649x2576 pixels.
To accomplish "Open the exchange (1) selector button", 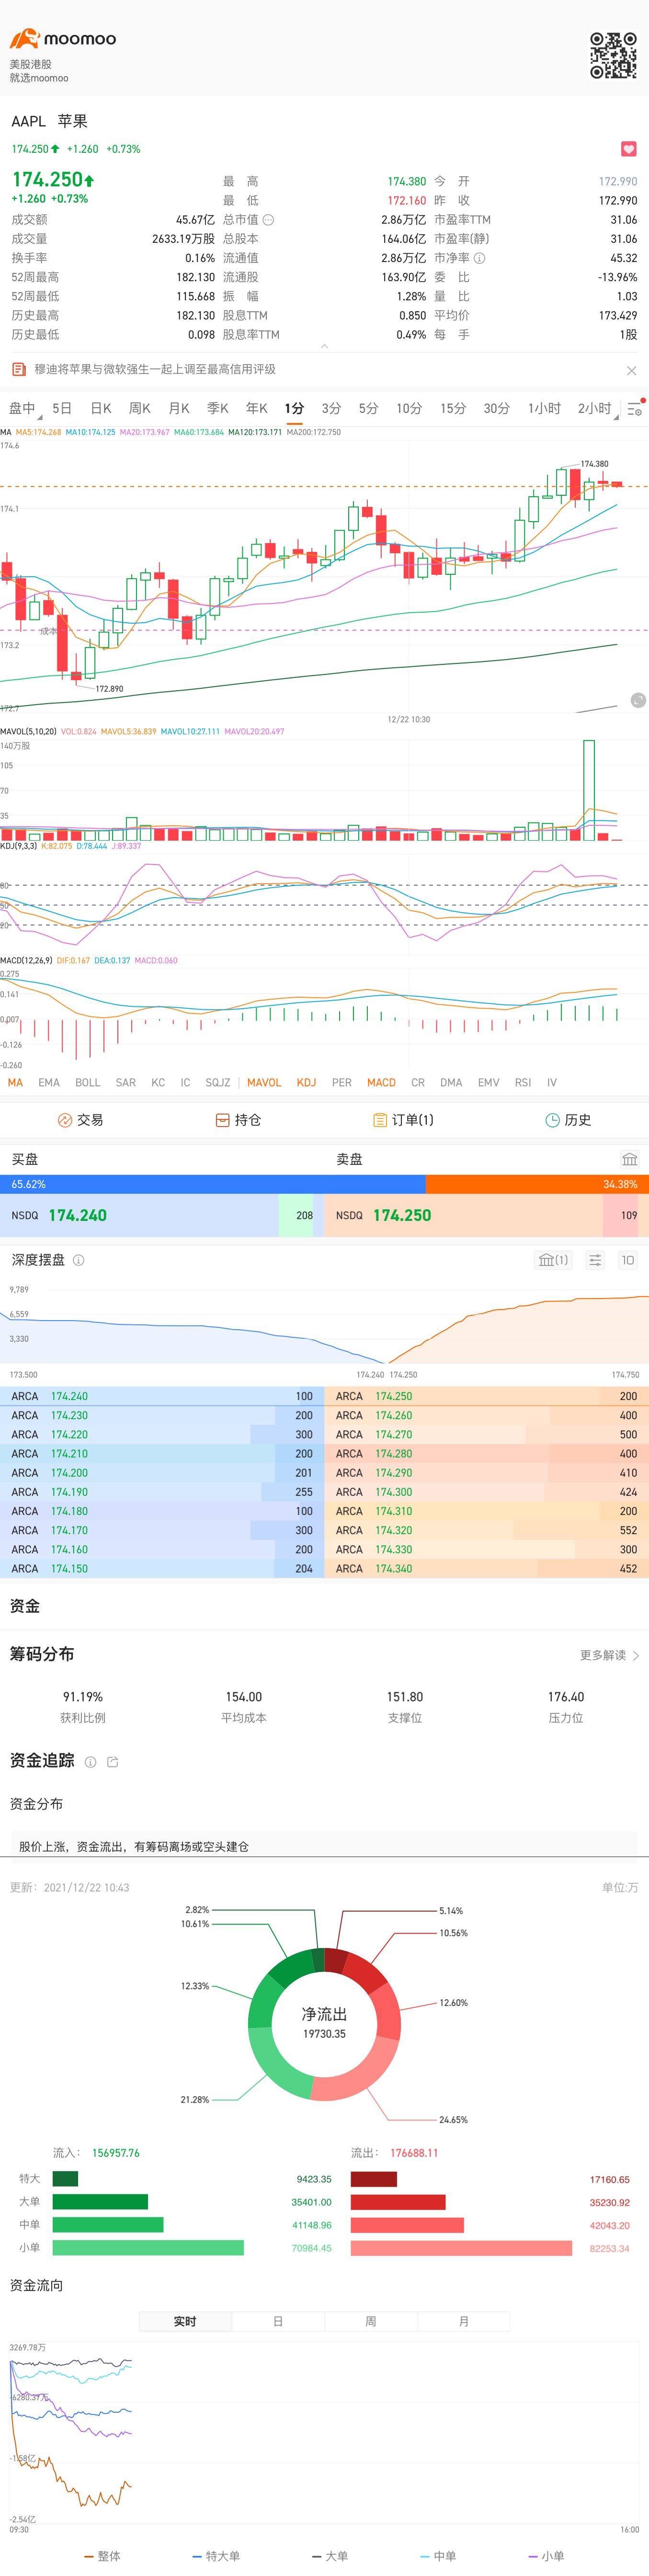I will [553, 1260].
